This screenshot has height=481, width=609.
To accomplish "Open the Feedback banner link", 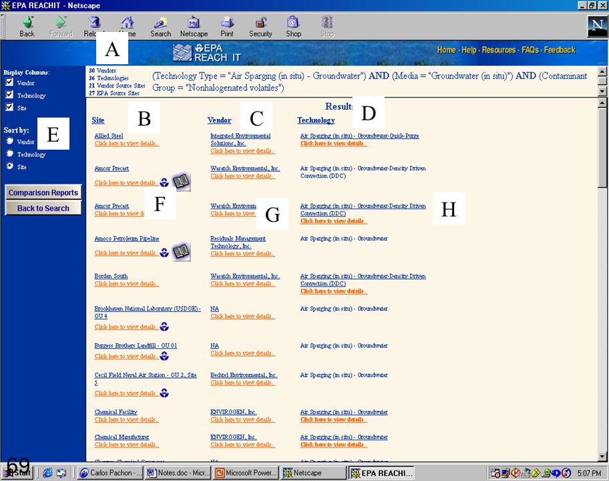I will [x=560, y=49].
